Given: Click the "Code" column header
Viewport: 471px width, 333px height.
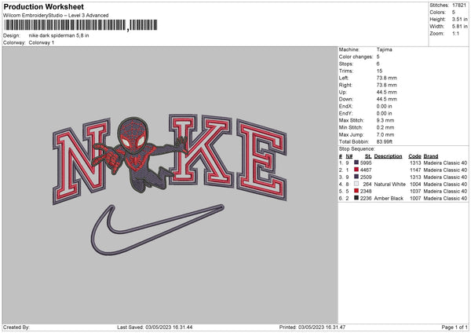Looking at the screenshot, I should tap(414, 156).
